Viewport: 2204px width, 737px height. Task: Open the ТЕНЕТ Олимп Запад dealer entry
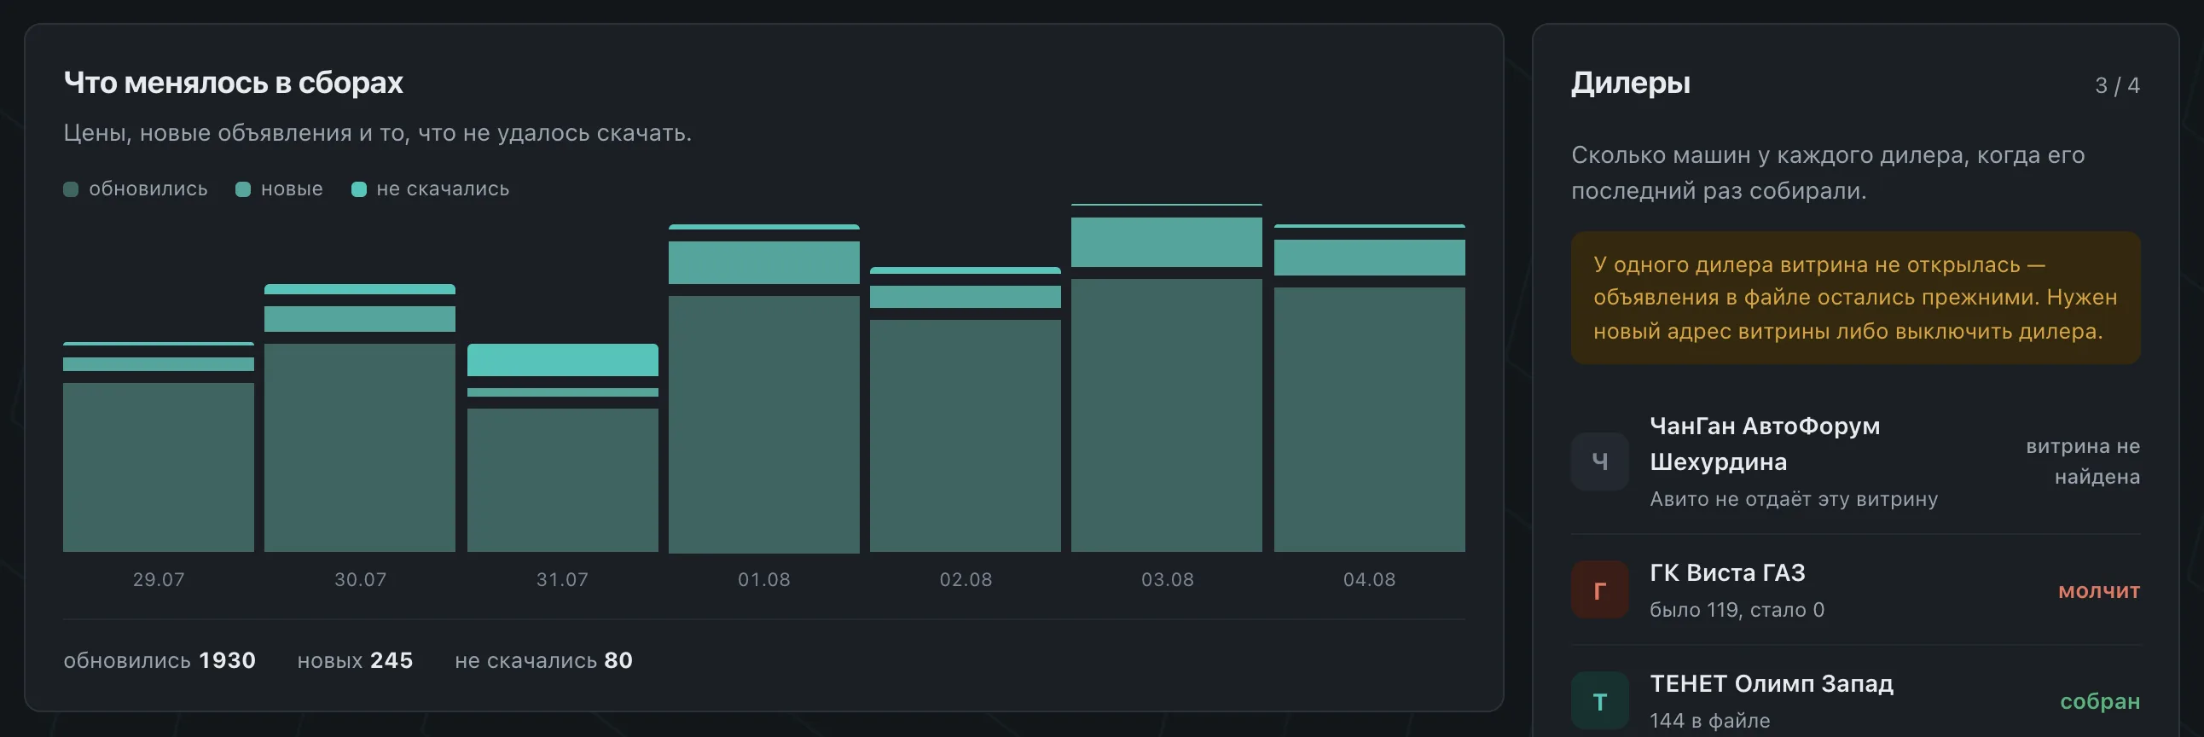(1855, 701)
